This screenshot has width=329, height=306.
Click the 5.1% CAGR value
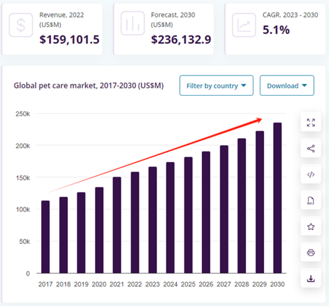[276, 30]
